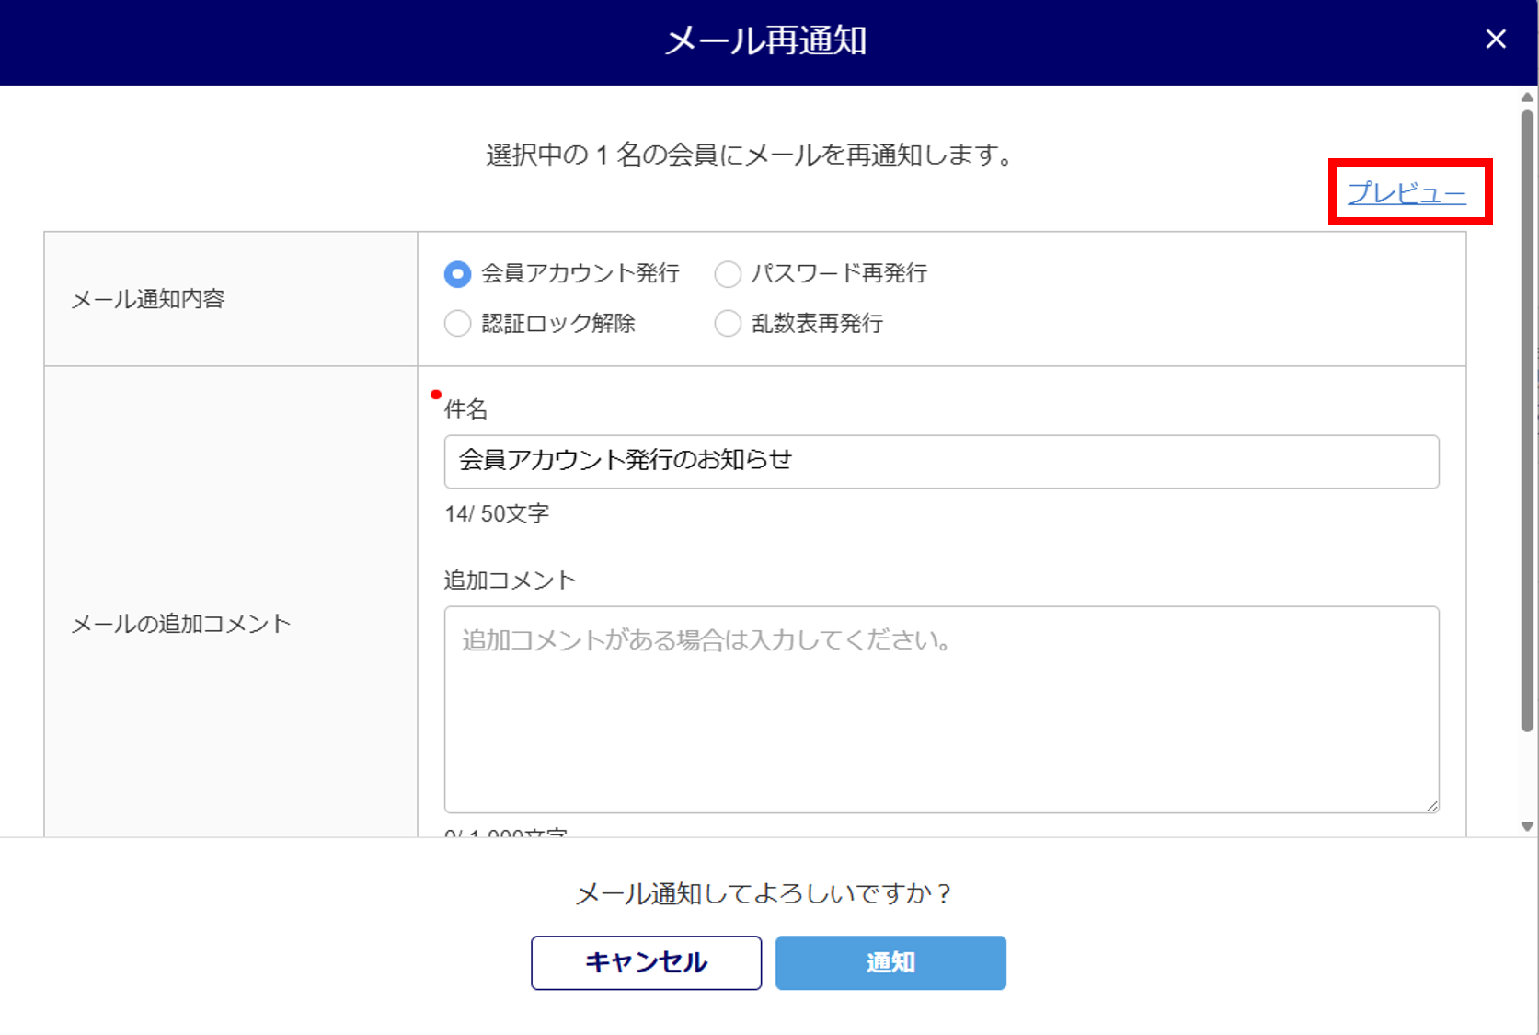Open the プレビュー link

(x=1406, y=193)
